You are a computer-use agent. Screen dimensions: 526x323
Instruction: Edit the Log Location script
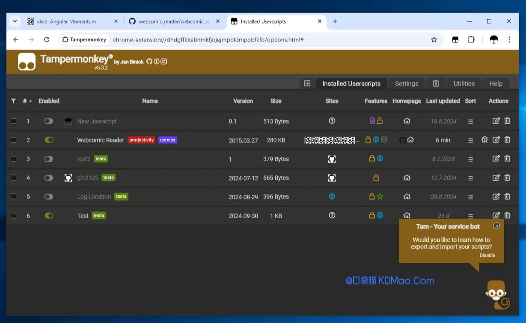coord(496,196)
